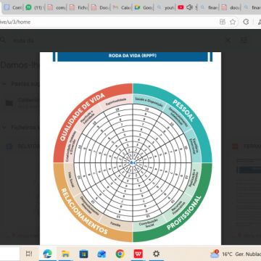Open Windows Settings gear in taskbar
Image resolution: width=261 pixels, height=261 pixels.
tap(157, 254)
